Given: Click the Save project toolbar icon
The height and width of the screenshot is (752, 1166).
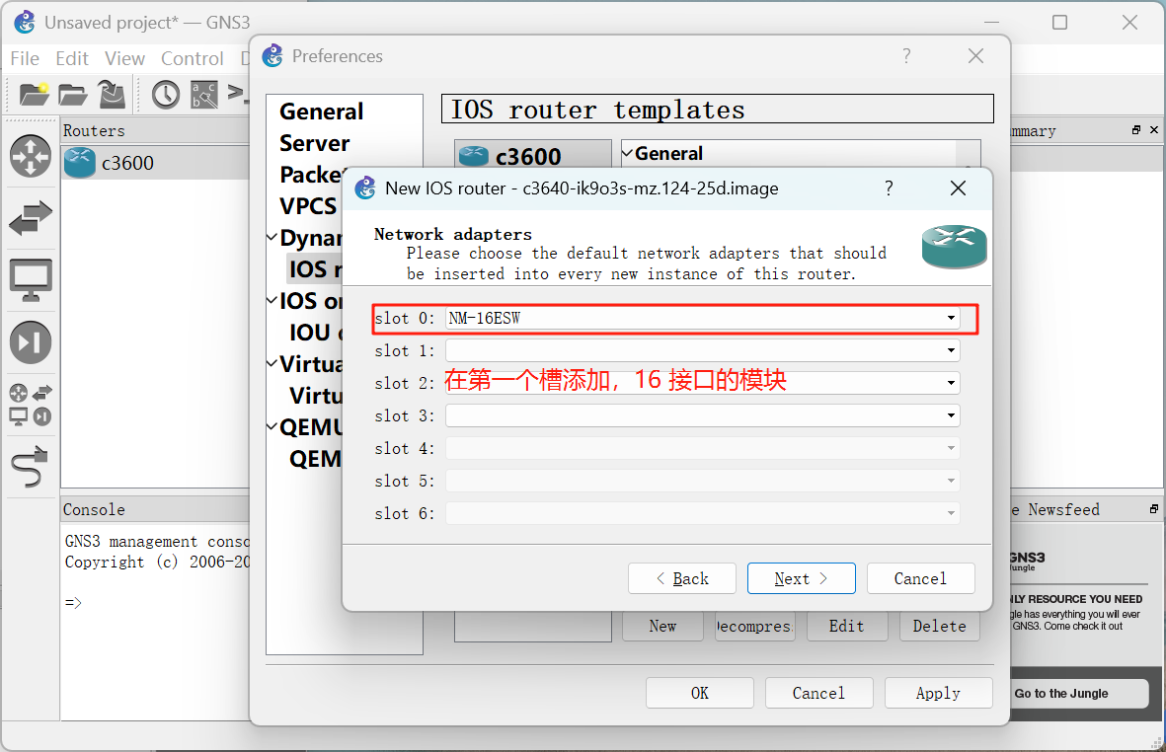Looking at the screenshot, I should [113, 95].
